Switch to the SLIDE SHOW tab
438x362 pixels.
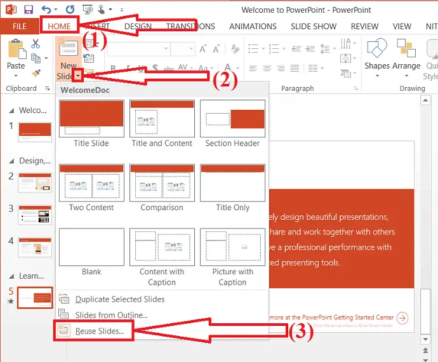[x=314, y=26]
